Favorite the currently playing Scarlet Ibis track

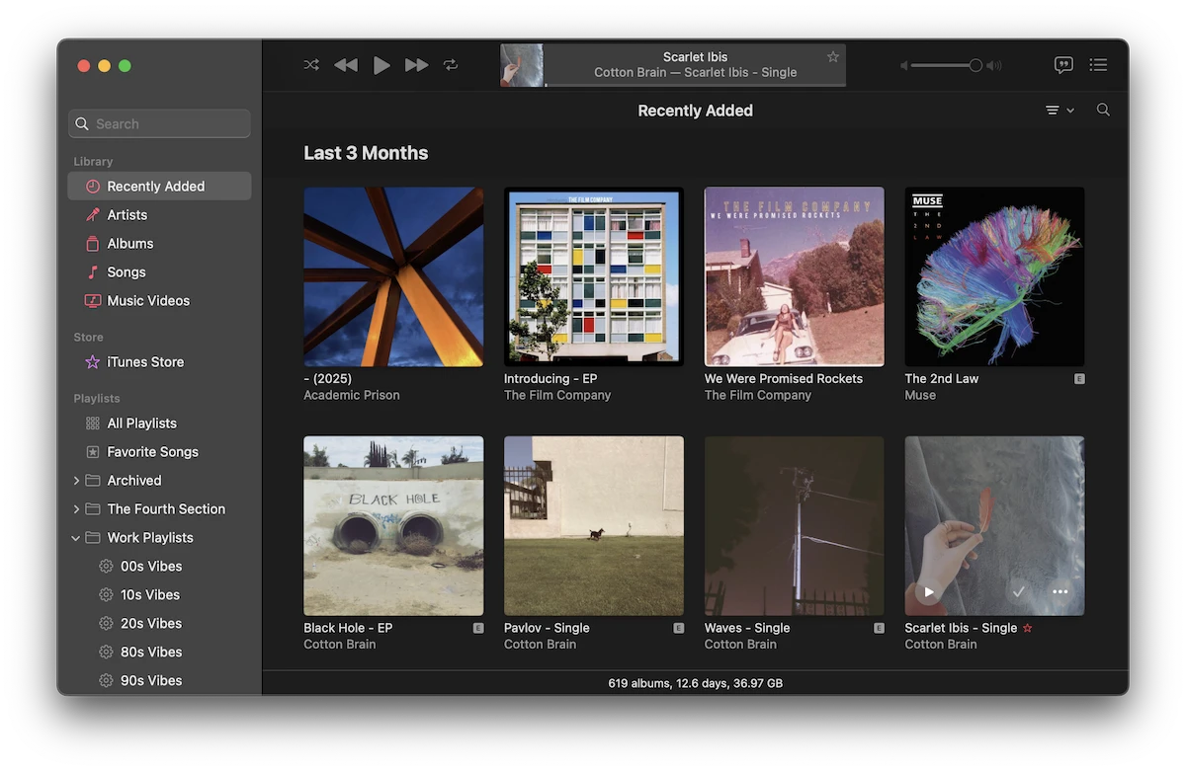pos(832,56)
